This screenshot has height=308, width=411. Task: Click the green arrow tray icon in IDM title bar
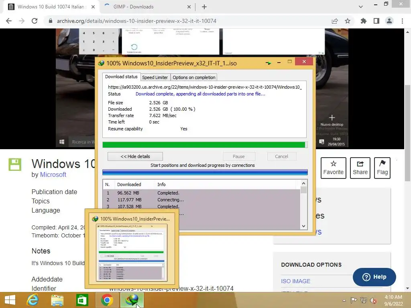[x=268, y=63]
